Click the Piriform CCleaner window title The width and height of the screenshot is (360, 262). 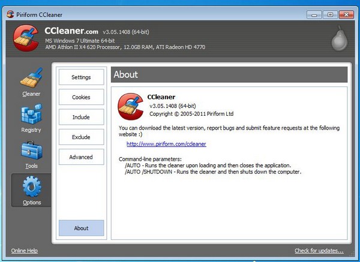point(39,14)
